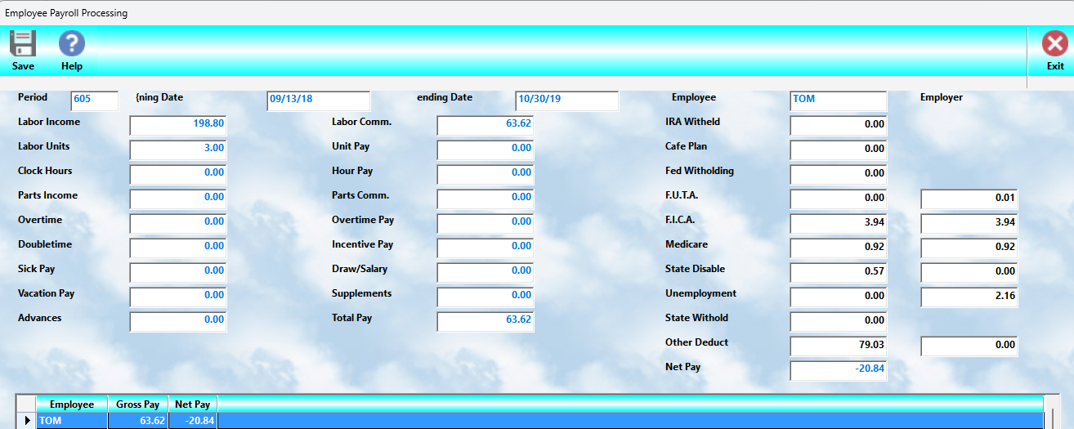Select the Labor Income field 198.80
Image resolution: width=1074 pixels, height=429 pixels.
(178, 125)
